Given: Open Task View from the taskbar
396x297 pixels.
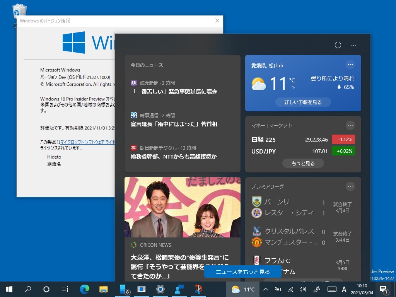Looking at the screenshot, I should click(65, 289).
